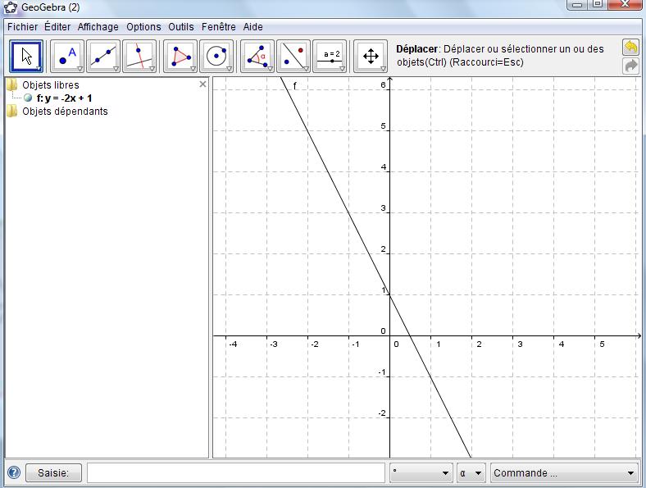This screenshot has width=646, height=488.
Task: Select the Line through two points tool
Action: click(x=103, y=57)
